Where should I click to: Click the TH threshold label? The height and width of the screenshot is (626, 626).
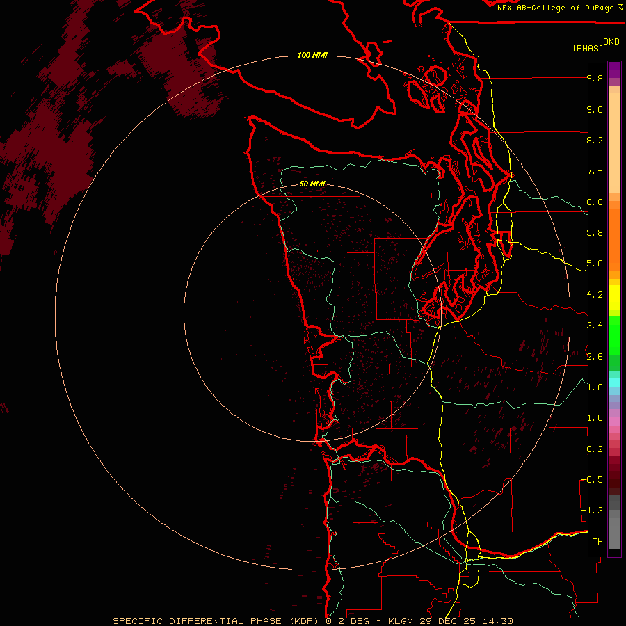[597, 542]
